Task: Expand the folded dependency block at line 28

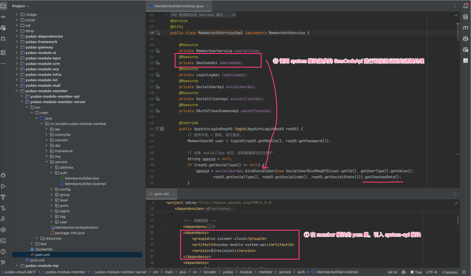Action: [162, 227]
